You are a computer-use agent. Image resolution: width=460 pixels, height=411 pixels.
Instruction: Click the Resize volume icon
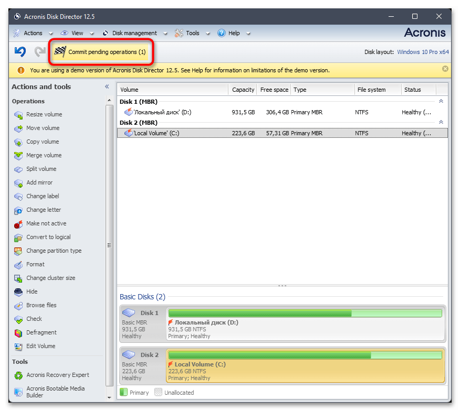coord(18,114)
